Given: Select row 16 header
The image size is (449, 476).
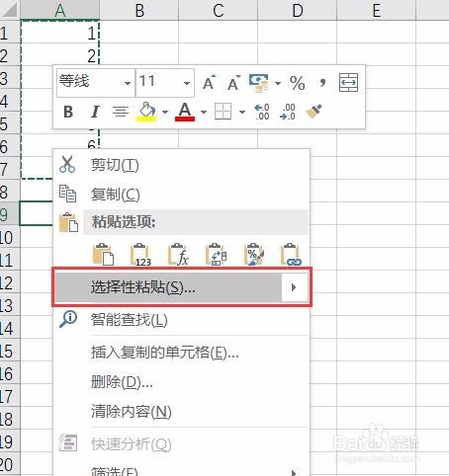Looking at the screenshot, I should (10, 373).
